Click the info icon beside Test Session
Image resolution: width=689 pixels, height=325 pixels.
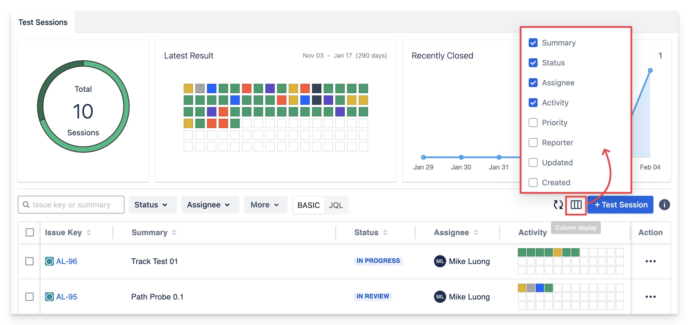(664, 205)
